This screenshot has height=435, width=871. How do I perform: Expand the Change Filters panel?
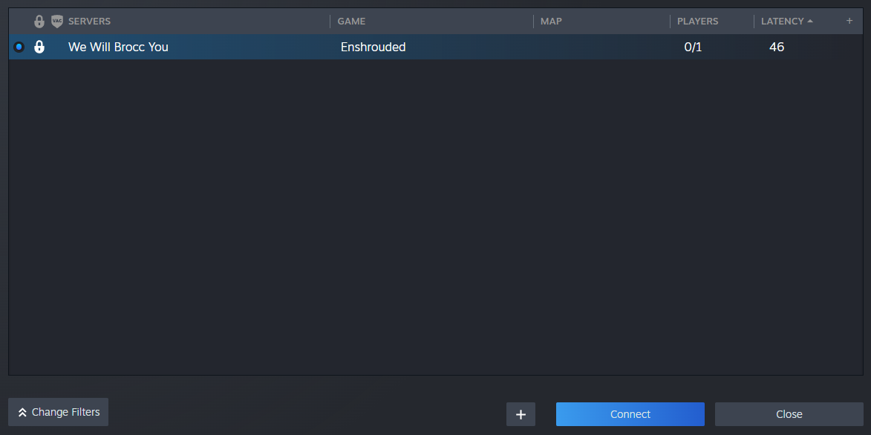pyautogui.click(x=59, y=412)
